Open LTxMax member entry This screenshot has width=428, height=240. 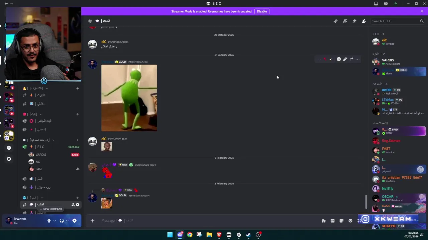click(x=399, y=101)
